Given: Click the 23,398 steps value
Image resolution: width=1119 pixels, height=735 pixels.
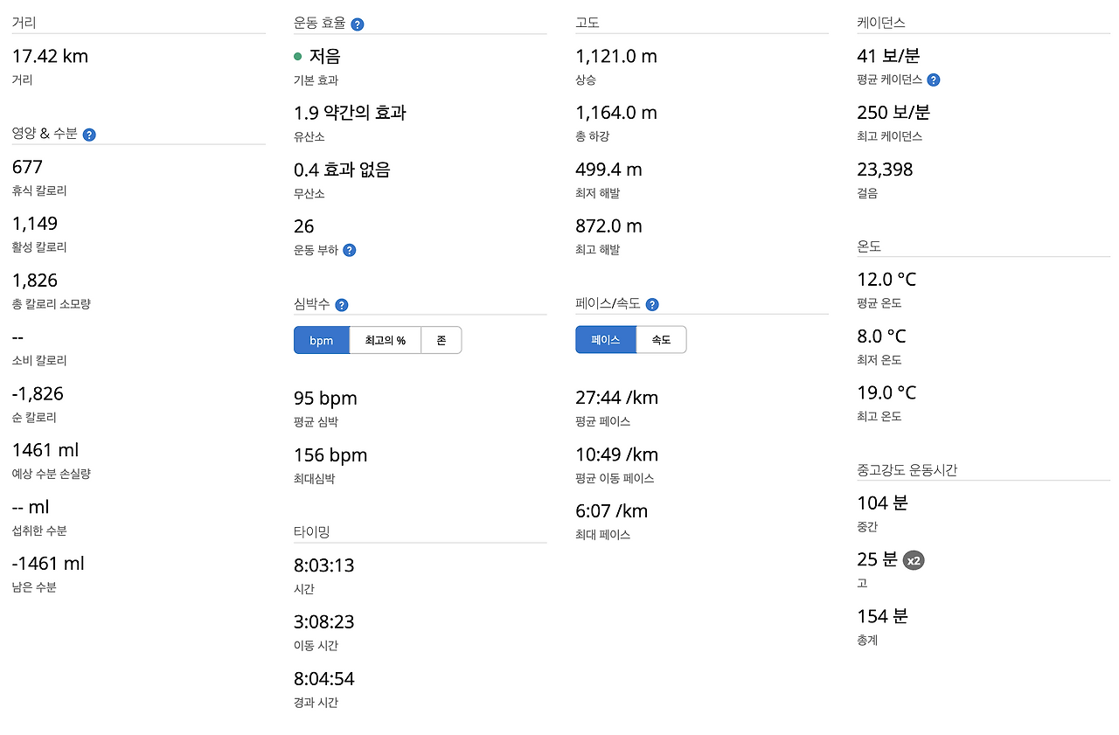Looking at the screenshot, I should pos(885,169).
